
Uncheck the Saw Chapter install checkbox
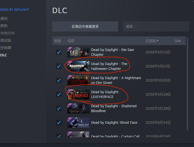pyautogui.click(x=59, y=52)
